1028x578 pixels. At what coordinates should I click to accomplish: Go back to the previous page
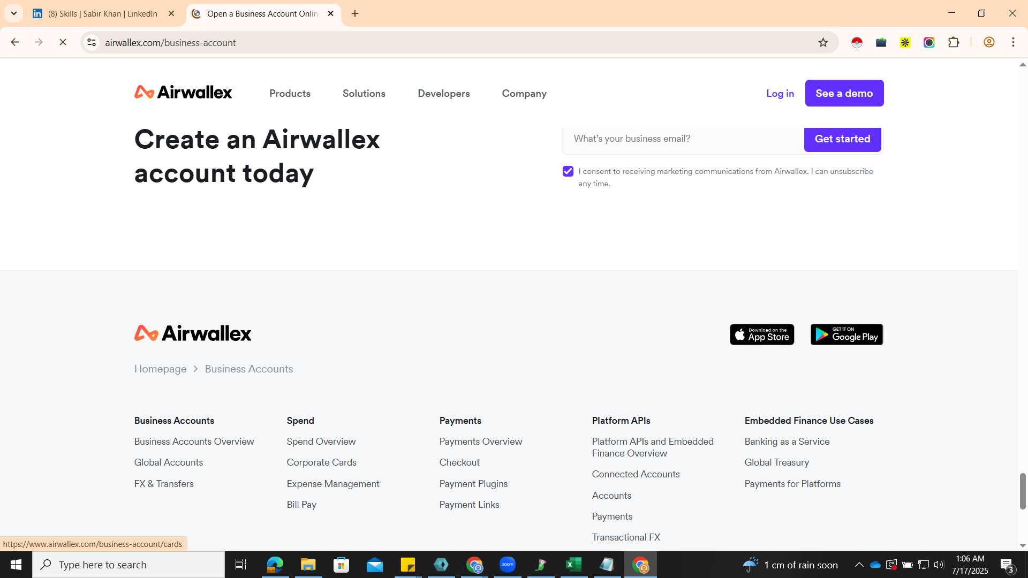pos(15,42)
